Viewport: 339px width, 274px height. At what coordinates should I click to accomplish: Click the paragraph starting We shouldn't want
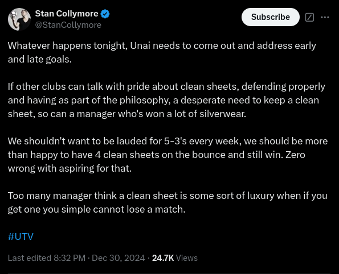click(x=168, y=155)
